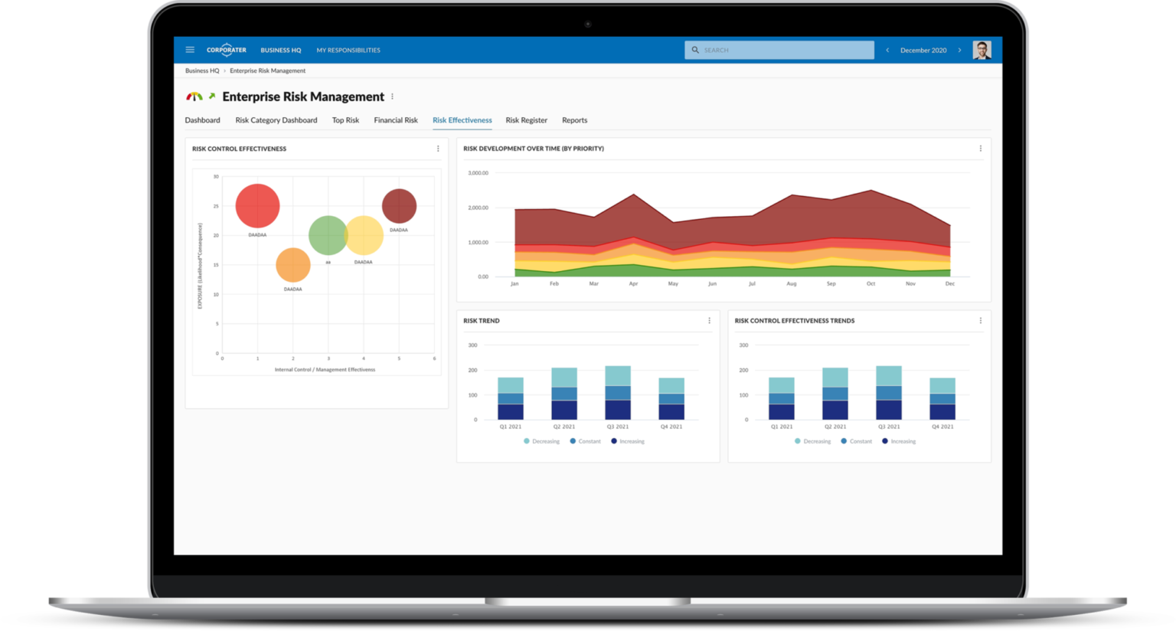1176x631 pixels.
Task: Switch to the Dashboard tab
Action: pyautogui.click(x=202, y=120)
